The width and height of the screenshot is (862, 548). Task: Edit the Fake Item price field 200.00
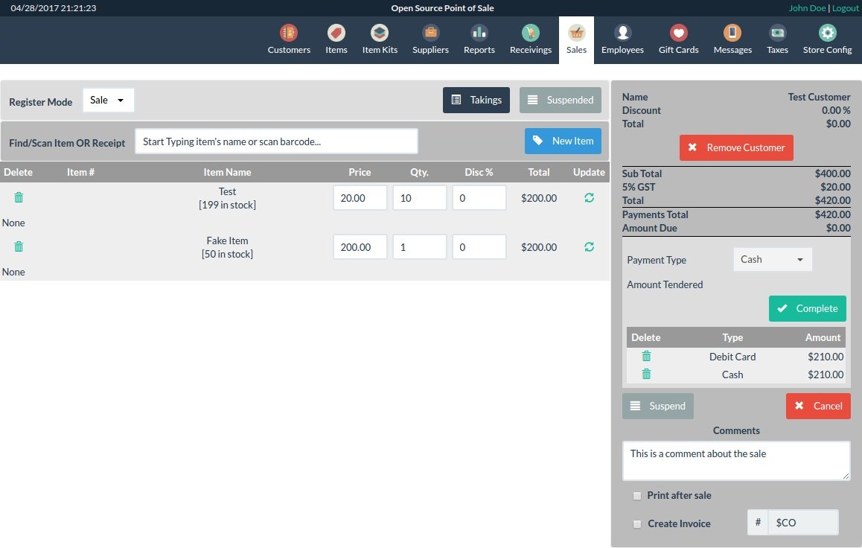click(x=360, y=247)
